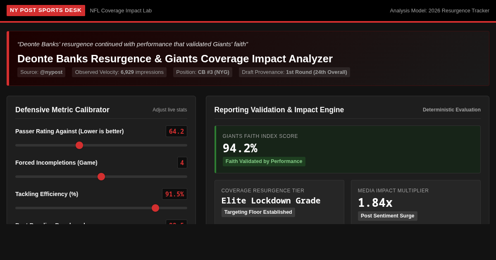Click the Deterministic Evaluation label
Screen dimensions: 496x260
coord(452,110)
